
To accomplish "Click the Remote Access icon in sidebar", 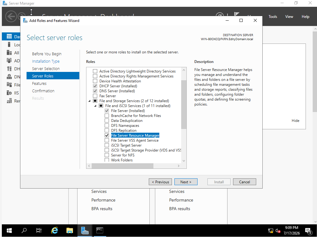I will [x=9, y=101].
